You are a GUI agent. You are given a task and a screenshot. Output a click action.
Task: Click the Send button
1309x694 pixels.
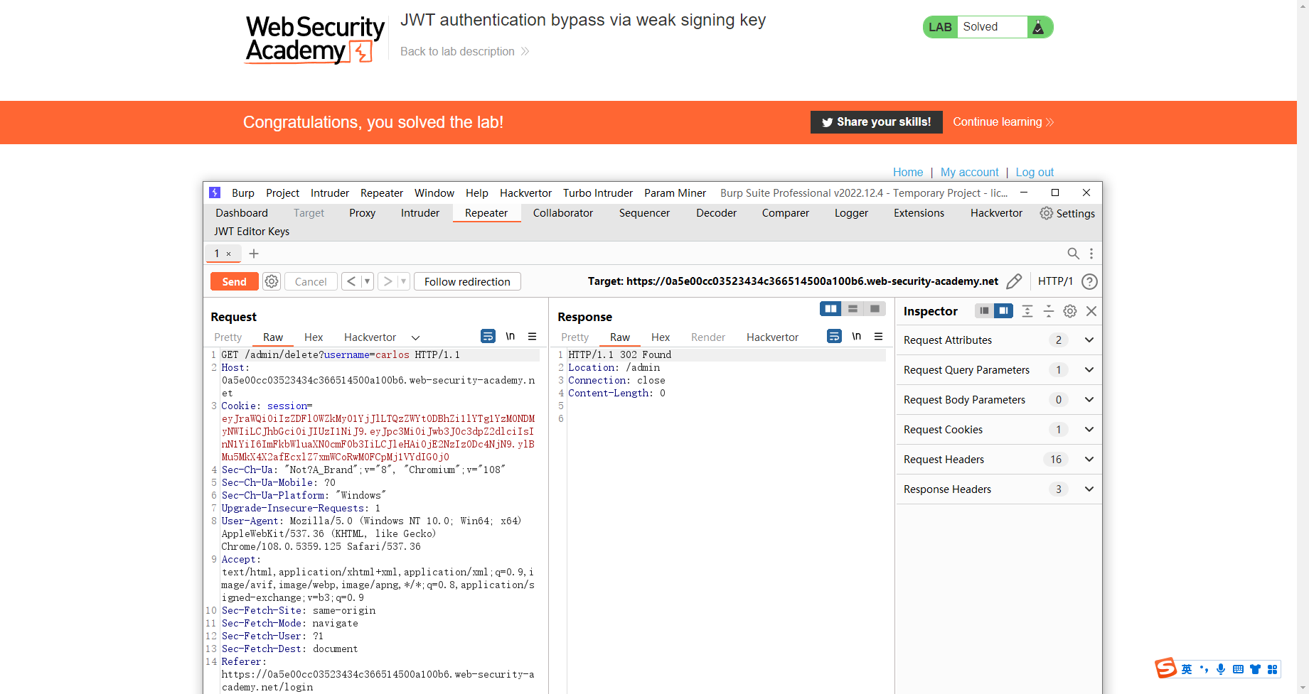tap(234, 281)
